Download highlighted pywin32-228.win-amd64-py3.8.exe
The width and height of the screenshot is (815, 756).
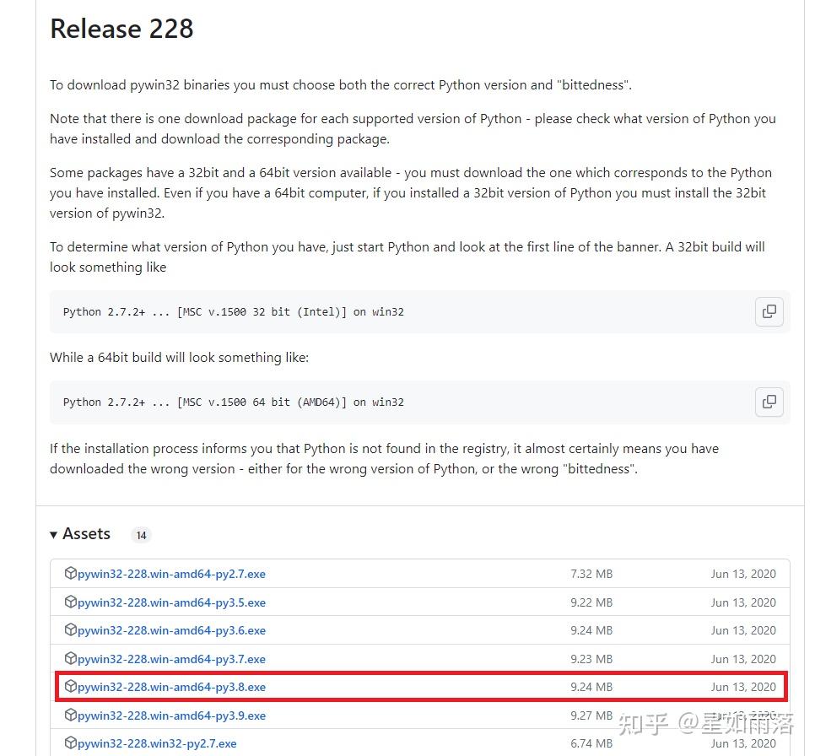[x=171, y=688]
